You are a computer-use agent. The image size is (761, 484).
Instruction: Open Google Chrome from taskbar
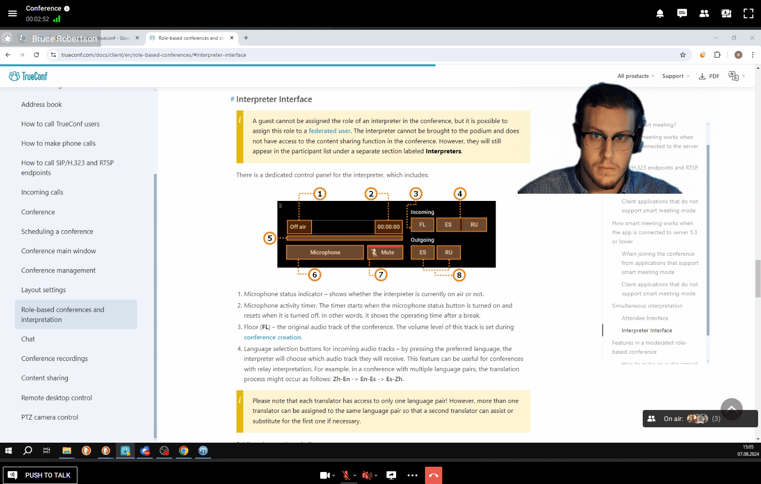click(184, 451)
